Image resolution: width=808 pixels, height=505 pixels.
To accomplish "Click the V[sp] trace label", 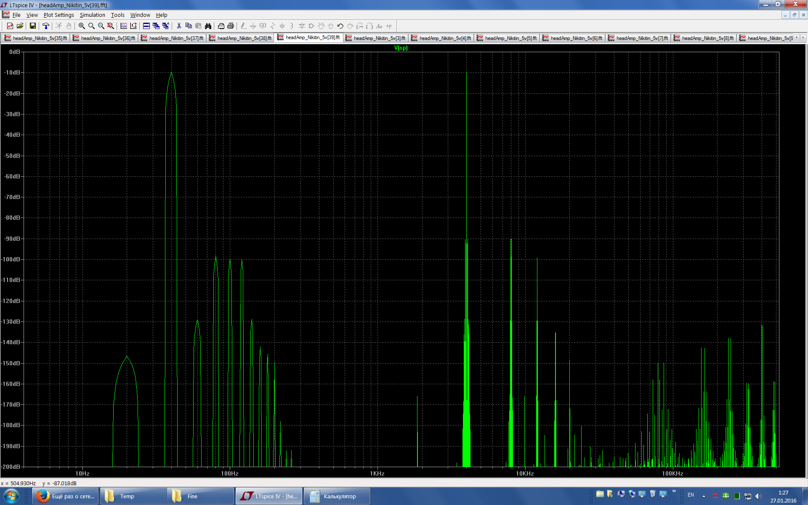I will point(401,48).
